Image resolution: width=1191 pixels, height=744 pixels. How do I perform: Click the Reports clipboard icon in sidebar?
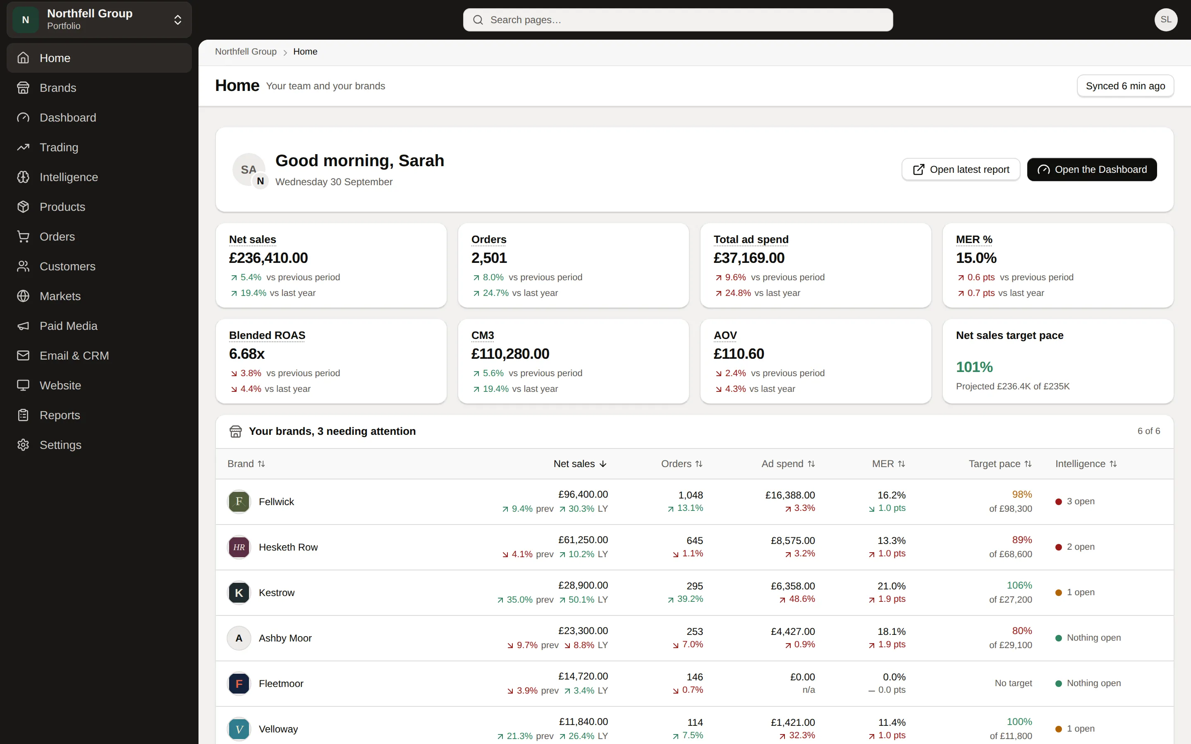(23, 415)
